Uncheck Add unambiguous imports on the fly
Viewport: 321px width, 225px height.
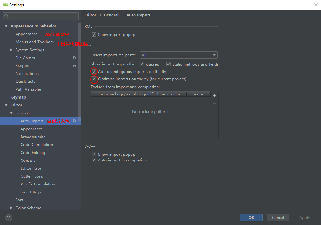[x=94, y=71]
